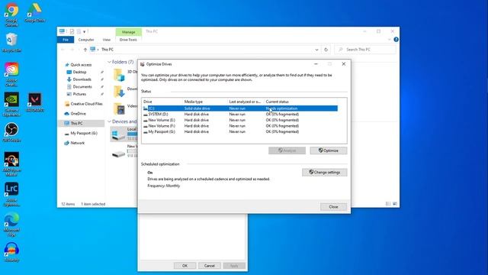Launch Valorant desktop shortcut
The image size is (488, 275).
coord(35,102)
